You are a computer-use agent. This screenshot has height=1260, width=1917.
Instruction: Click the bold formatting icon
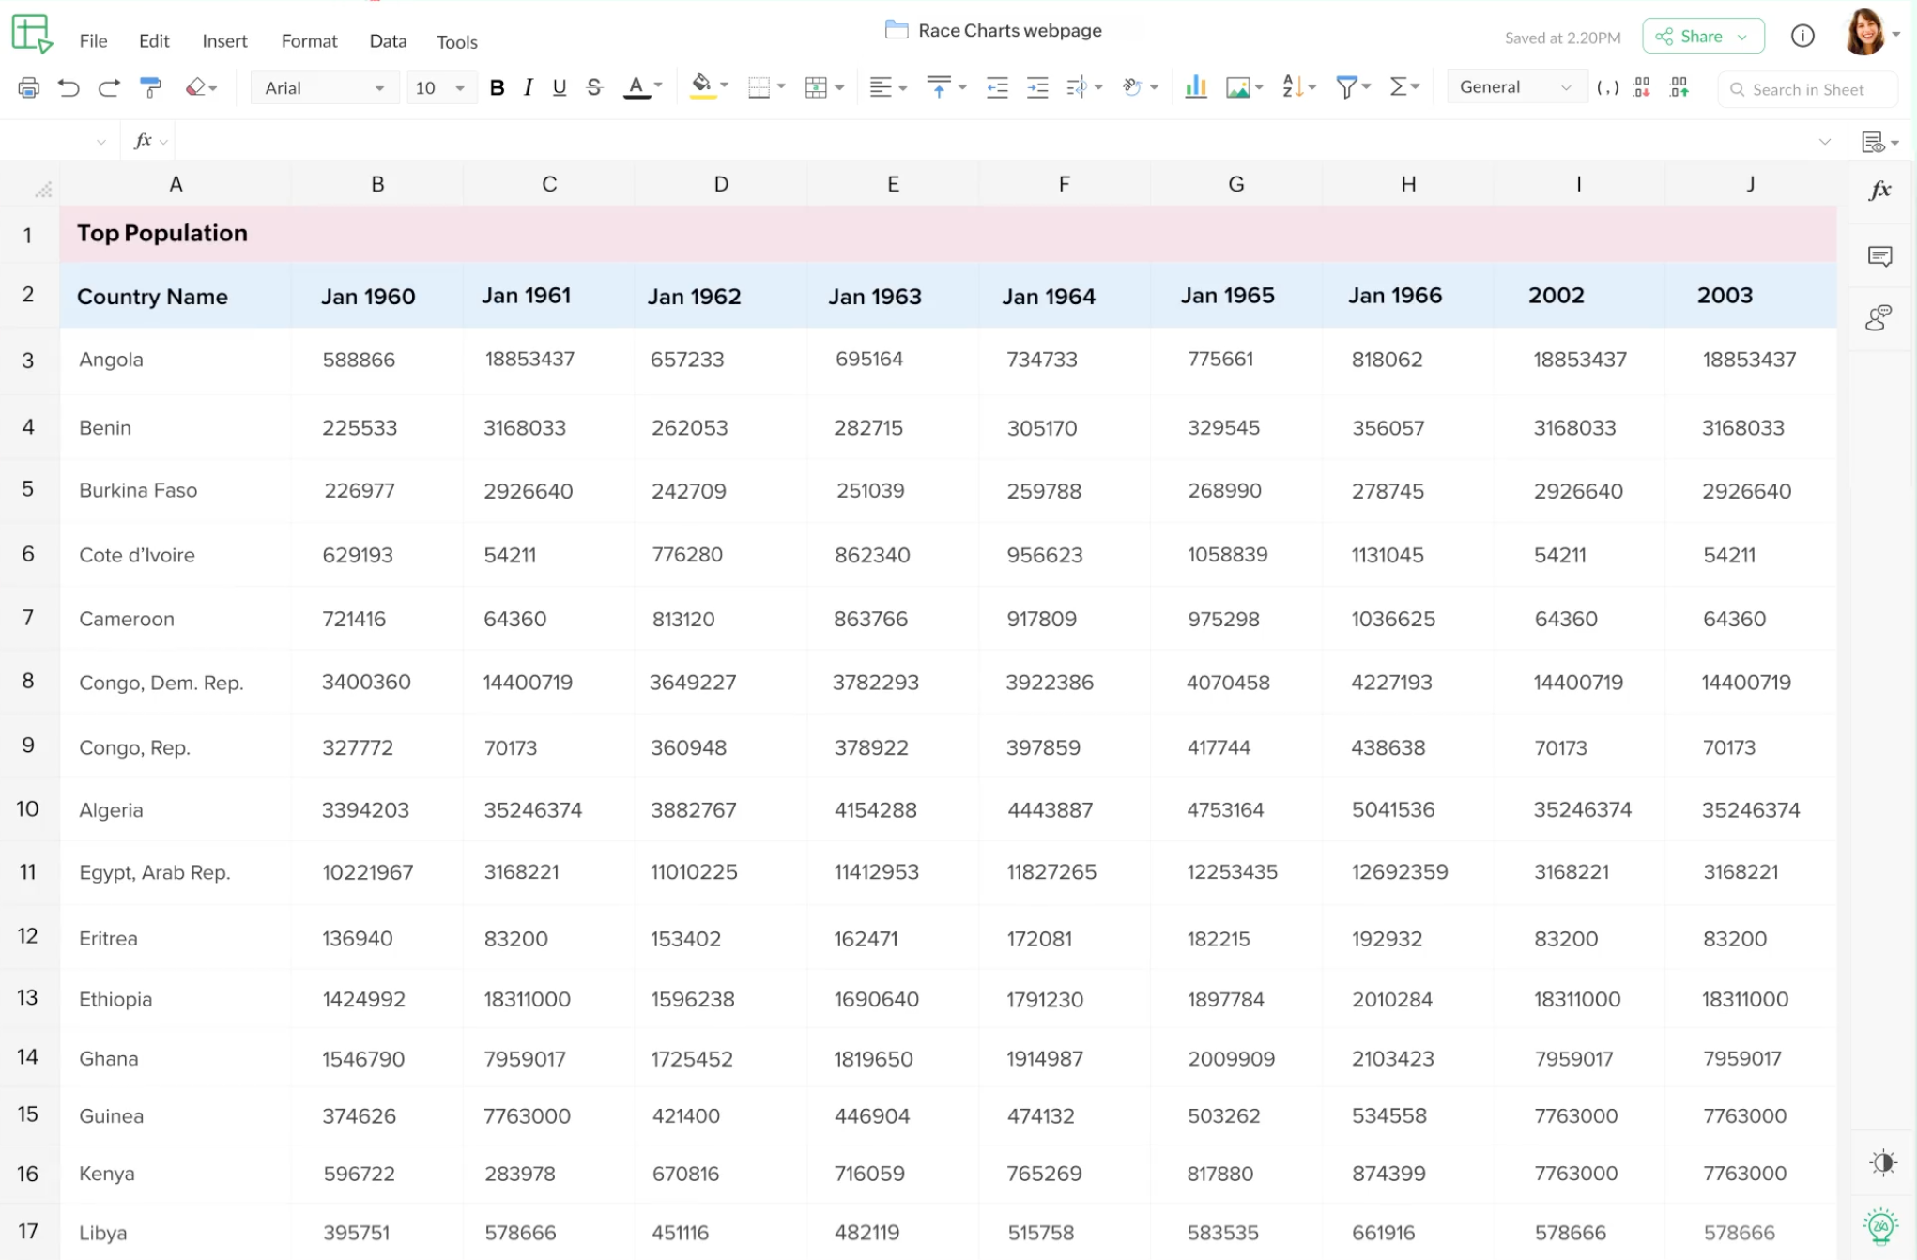[x=496, y=87]
